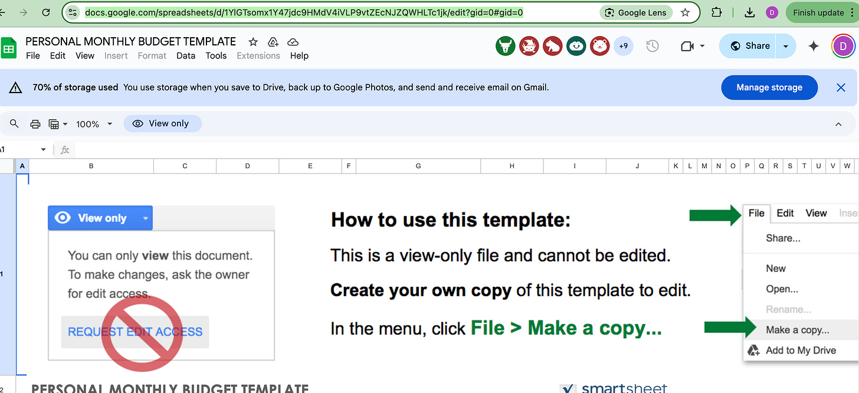This screenshot has height=393, width=859.
Task: Expand the Meet call options arrow
Action: [x=702, y=46]
